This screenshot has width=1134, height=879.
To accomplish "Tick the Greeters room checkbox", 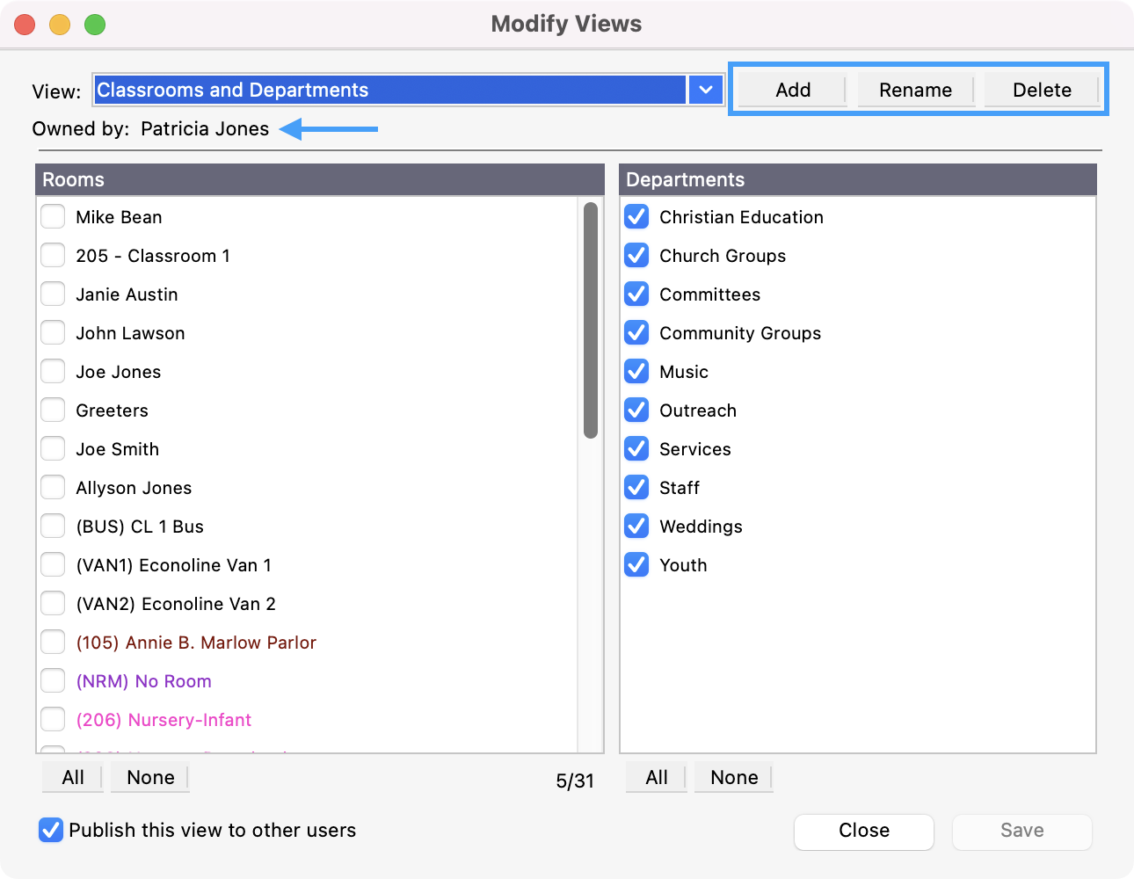I will pyautogui.click(x=54, y=410).
